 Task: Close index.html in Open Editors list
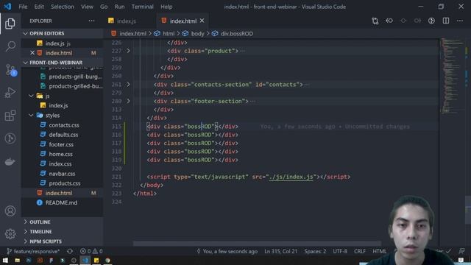tap(32, 53)
